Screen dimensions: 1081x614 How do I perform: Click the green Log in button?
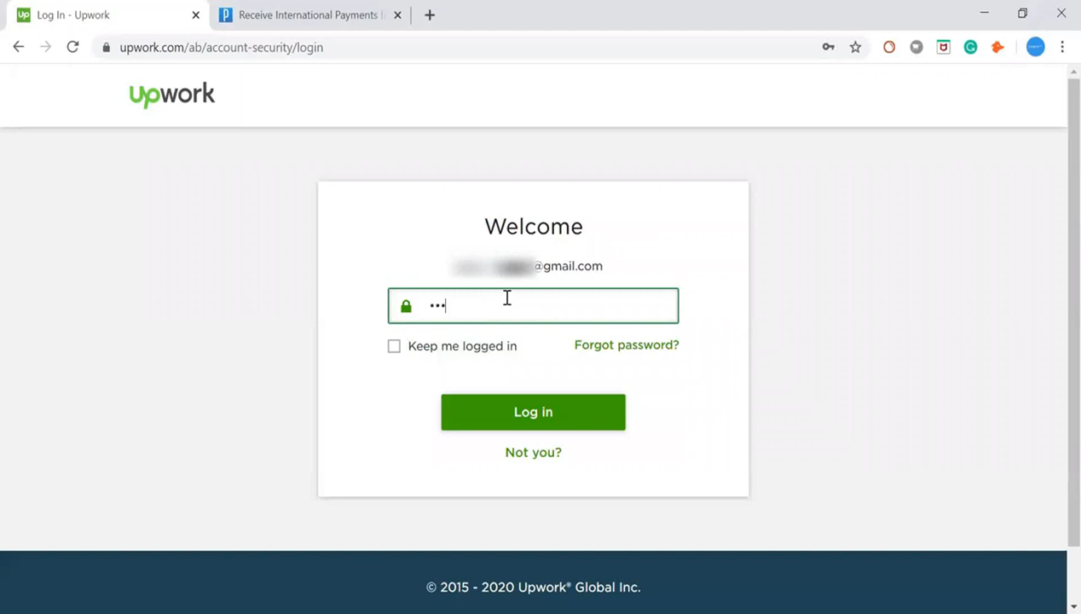tap(533, 412)
